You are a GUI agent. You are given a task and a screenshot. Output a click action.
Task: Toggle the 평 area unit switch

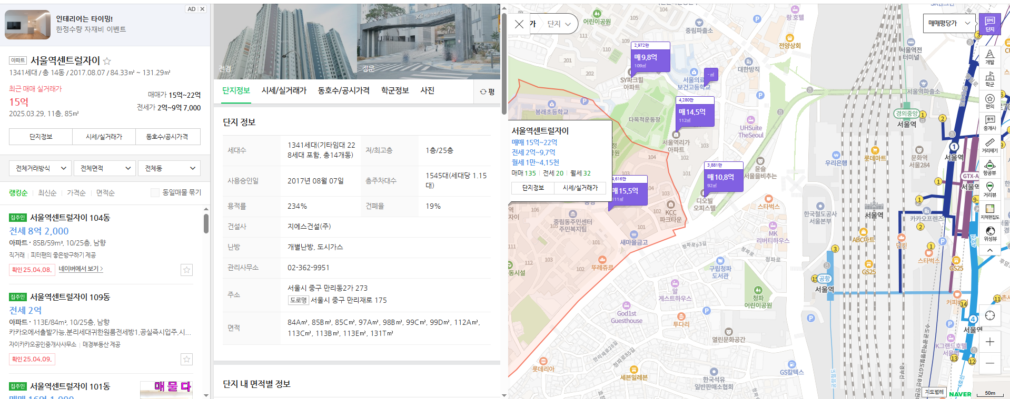point(487,91)
